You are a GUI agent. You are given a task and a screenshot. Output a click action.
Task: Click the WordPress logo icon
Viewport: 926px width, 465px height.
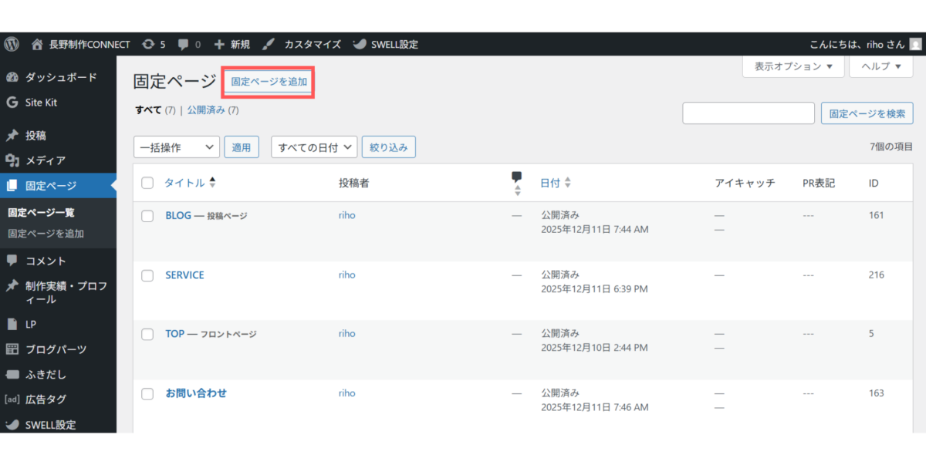point(12,44)
